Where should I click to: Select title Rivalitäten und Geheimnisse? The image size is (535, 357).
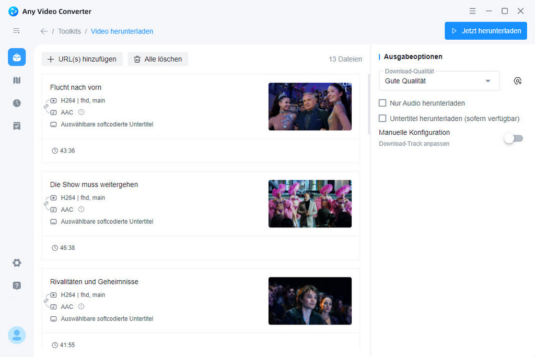94,282
